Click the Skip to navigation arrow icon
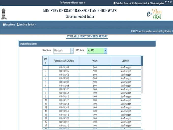This screenshot has width=173, height=130. pos(149,3)
